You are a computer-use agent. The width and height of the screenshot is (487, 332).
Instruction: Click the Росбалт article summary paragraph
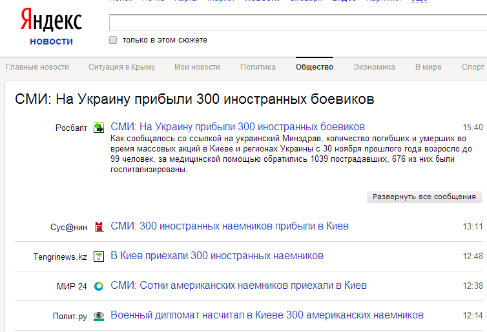pyautogui.click(x=291, y=154)
